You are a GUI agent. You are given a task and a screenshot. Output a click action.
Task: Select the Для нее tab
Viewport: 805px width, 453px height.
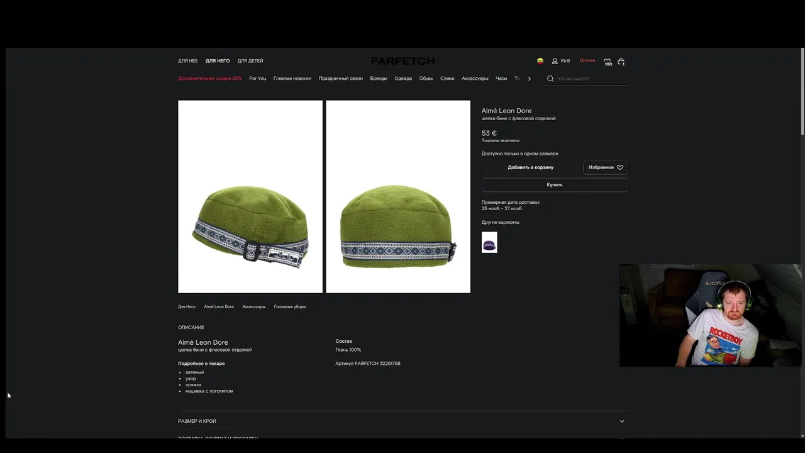pyautogui.click(x=188, y=61)
